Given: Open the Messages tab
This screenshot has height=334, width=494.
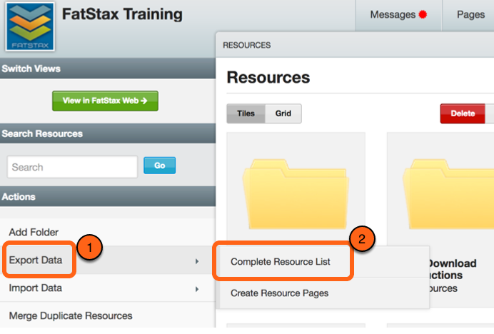Looking at the screenshot, I should click(x=398, y=15).
